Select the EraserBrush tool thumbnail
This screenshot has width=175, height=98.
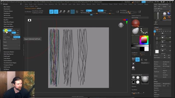[x=169, y=18]
